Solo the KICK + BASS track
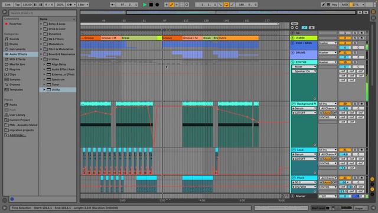378x213 pixels. 355,43
